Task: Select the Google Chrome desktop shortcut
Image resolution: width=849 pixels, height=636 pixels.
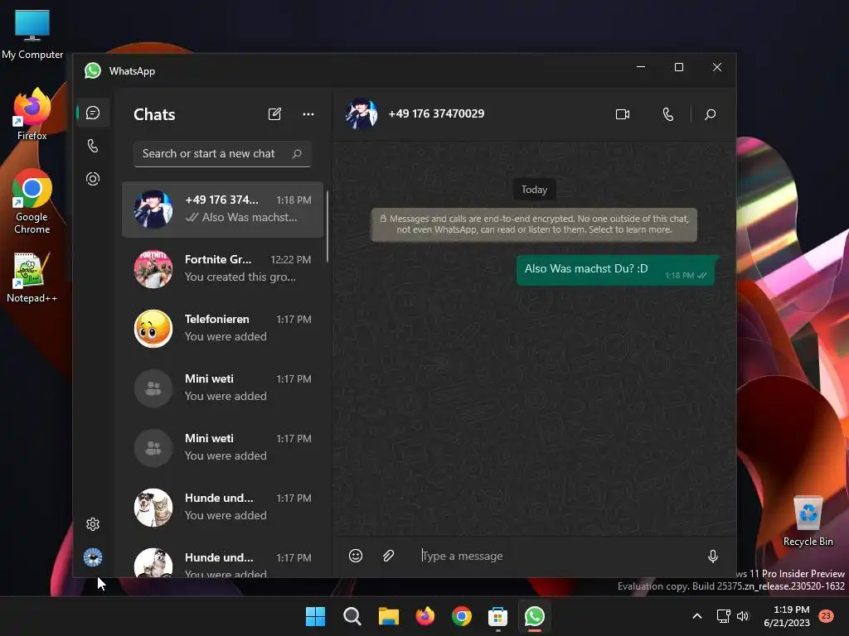Action: (32, 202)
